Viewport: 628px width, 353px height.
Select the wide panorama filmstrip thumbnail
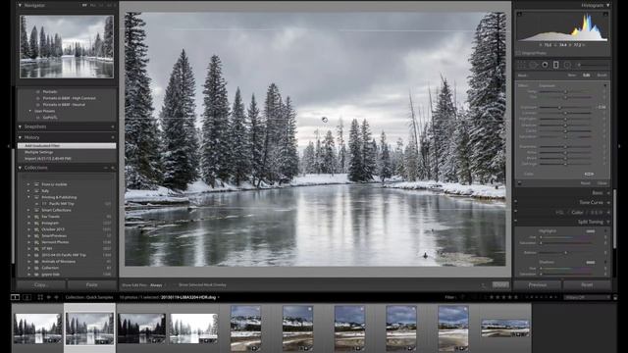click(505, 328)
